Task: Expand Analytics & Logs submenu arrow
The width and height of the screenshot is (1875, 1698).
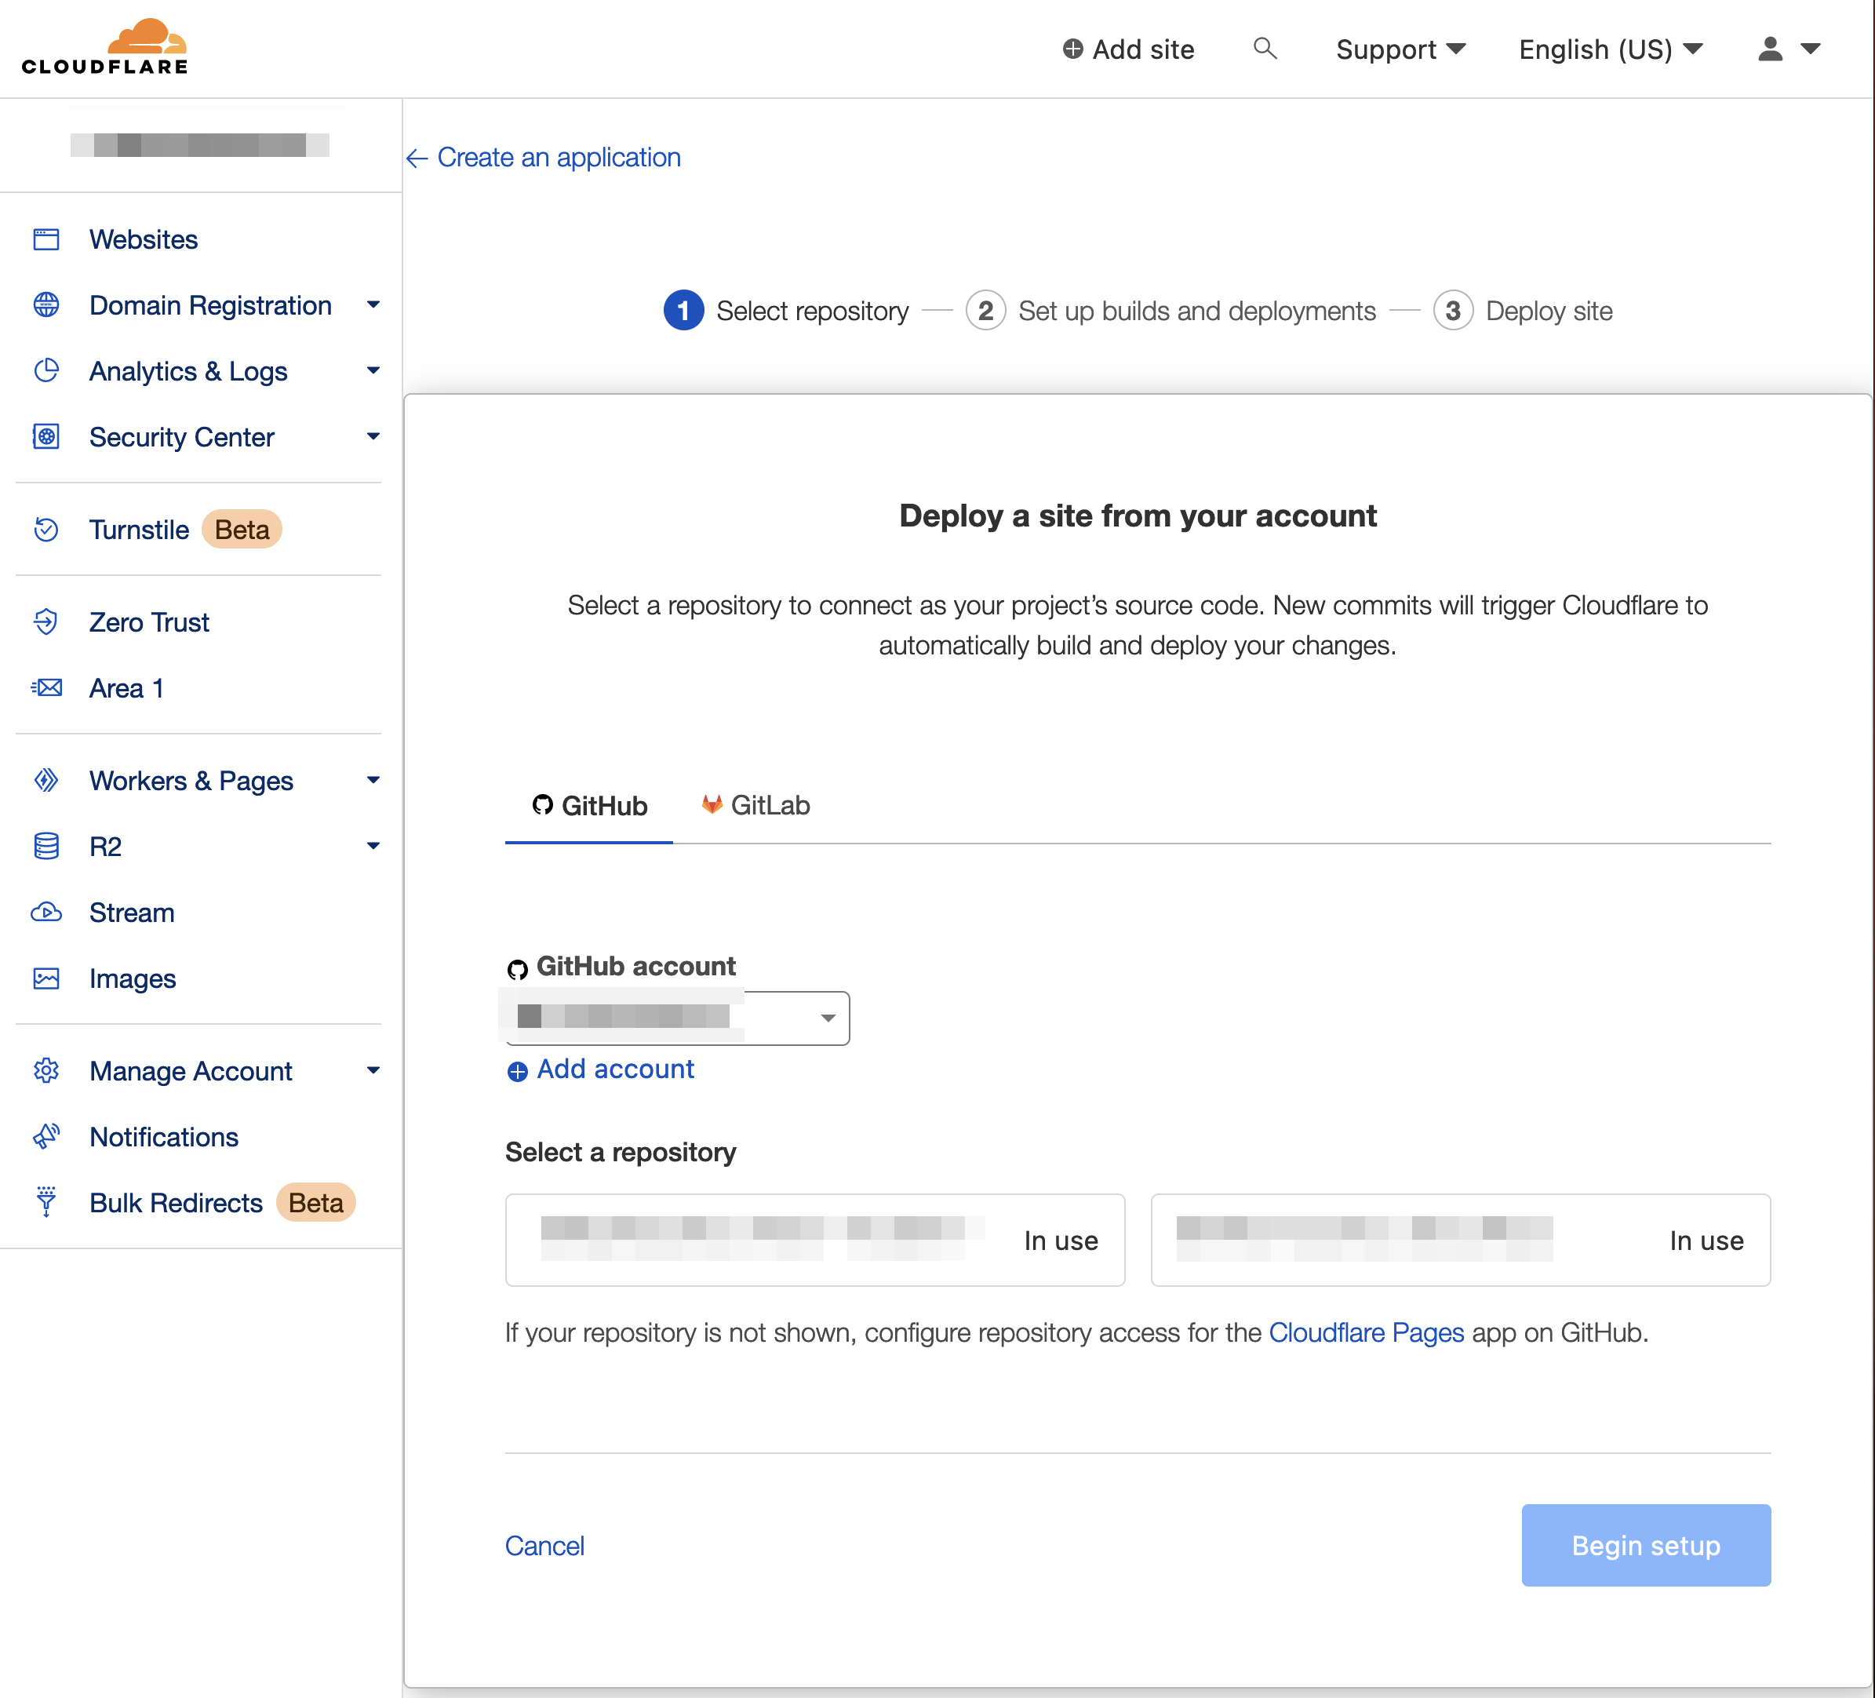Action: point(373,370)
